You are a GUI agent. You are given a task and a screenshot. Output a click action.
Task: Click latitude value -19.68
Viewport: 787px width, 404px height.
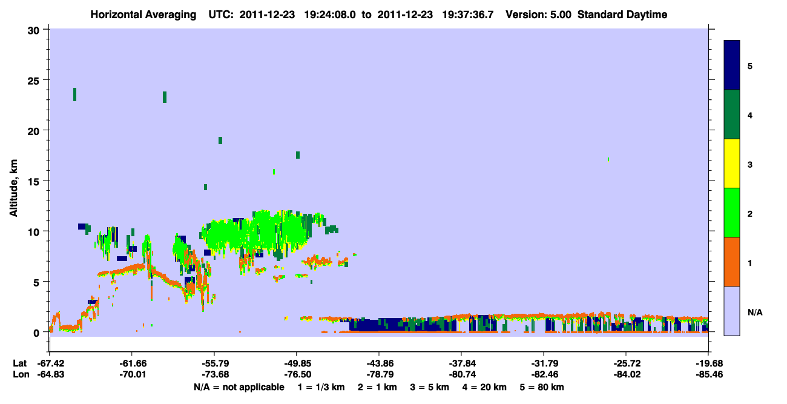click(708, 363)
